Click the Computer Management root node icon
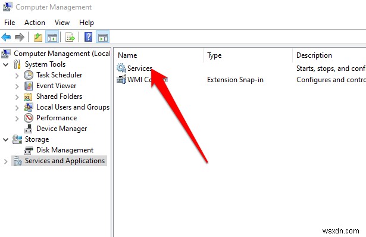Image resolution: width=366 pixels, height=237 pixels. [x=6, y=54]
